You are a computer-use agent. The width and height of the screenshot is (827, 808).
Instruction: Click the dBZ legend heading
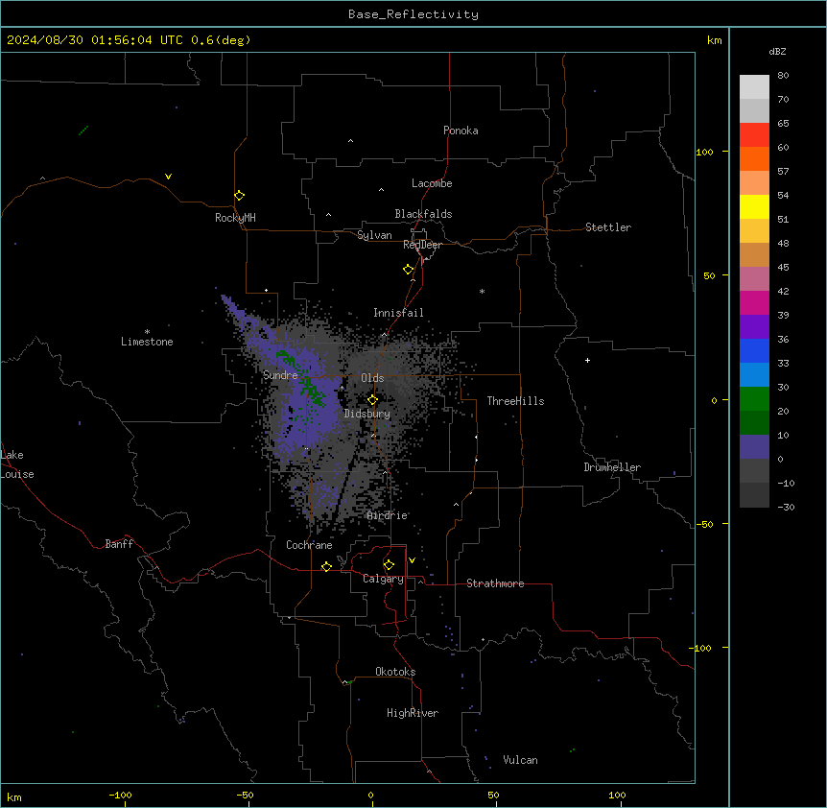[x=777, y=51]
